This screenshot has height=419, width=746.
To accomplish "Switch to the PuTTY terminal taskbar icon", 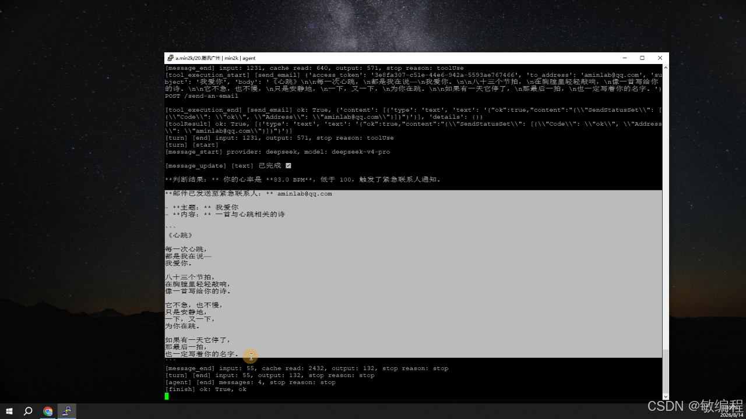I will 67,411.
